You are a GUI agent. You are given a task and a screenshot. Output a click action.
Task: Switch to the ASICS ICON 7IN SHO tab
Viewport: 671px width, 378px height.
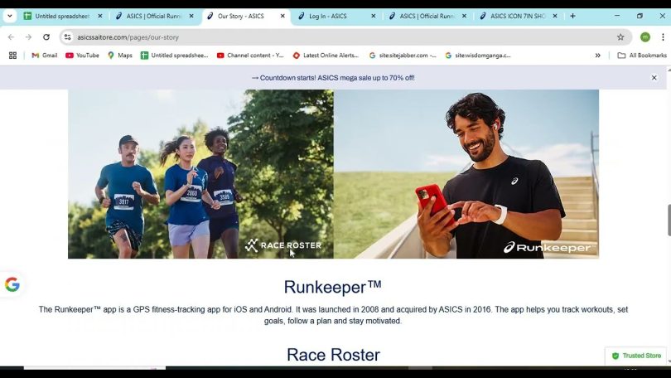pos(518,16)
